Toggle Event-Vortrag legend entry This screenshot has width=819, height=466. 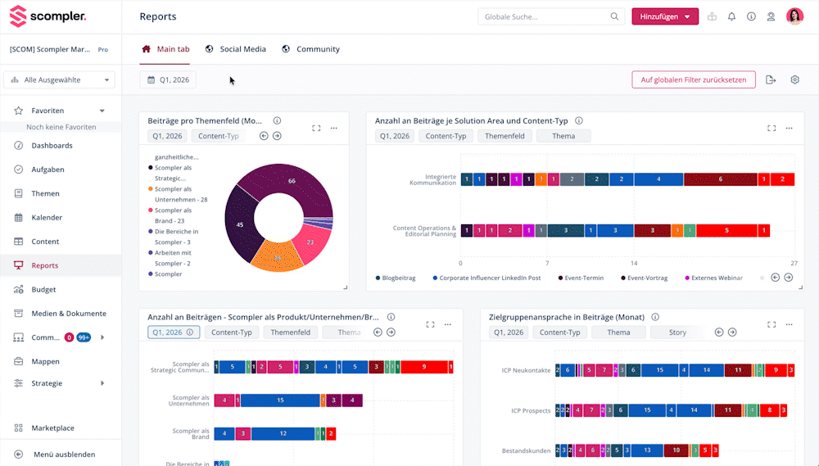644,278
